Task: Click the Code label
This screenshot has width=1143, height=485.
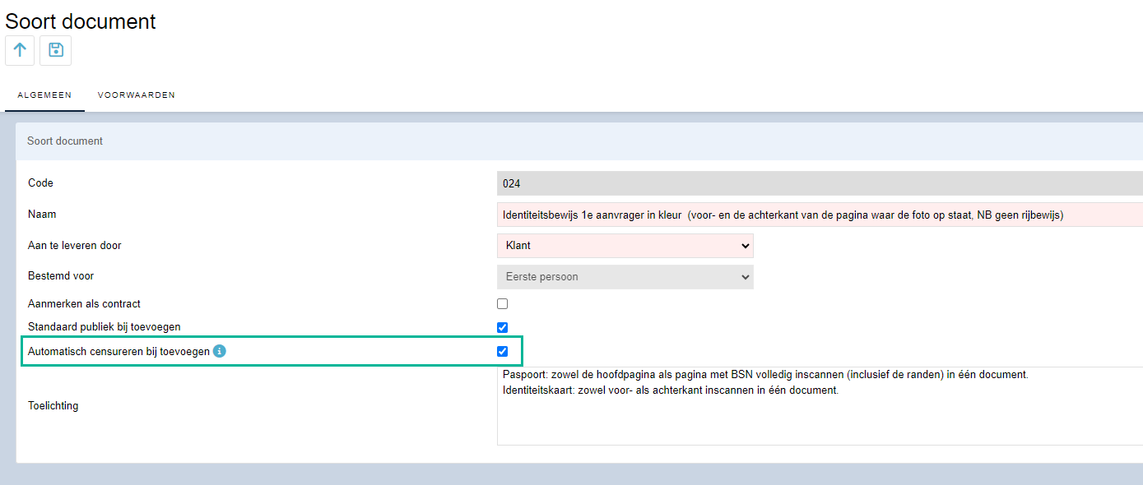Action: click(x=40, y=183)
